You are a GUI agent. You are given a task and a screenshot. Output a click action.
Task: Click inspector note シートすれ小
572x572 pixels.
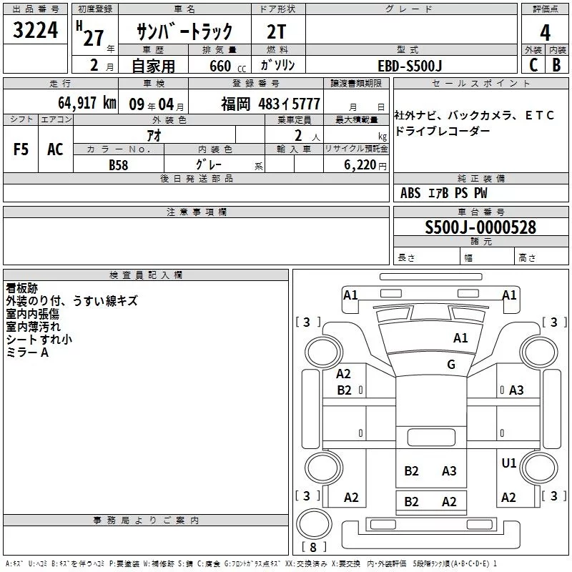39,339
